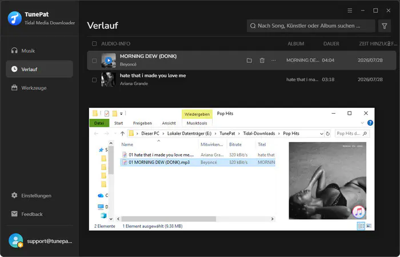Click the Explorer refresh icon in address bar

click(x=328, y=133)
